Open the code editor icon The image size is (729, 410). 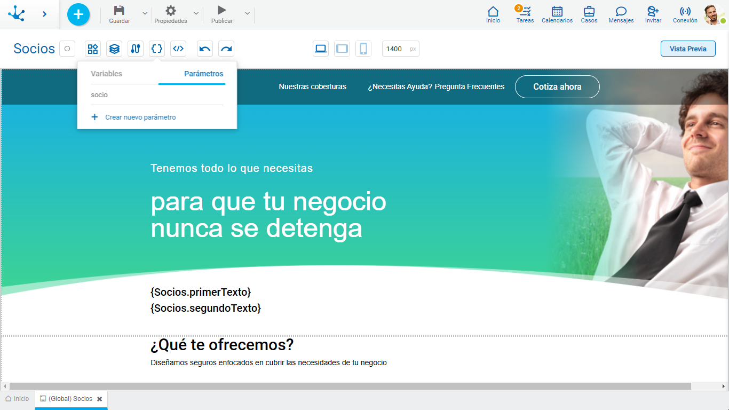(x=178, y=49)
